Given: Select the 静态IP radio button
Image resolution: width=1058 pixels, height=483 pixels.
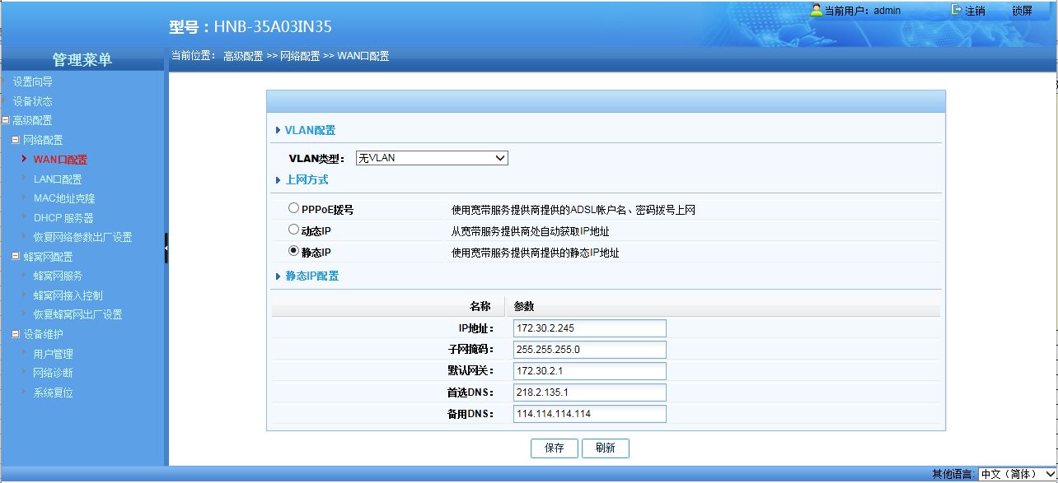Looking at the screenshot, I should [x=293, y=252].
